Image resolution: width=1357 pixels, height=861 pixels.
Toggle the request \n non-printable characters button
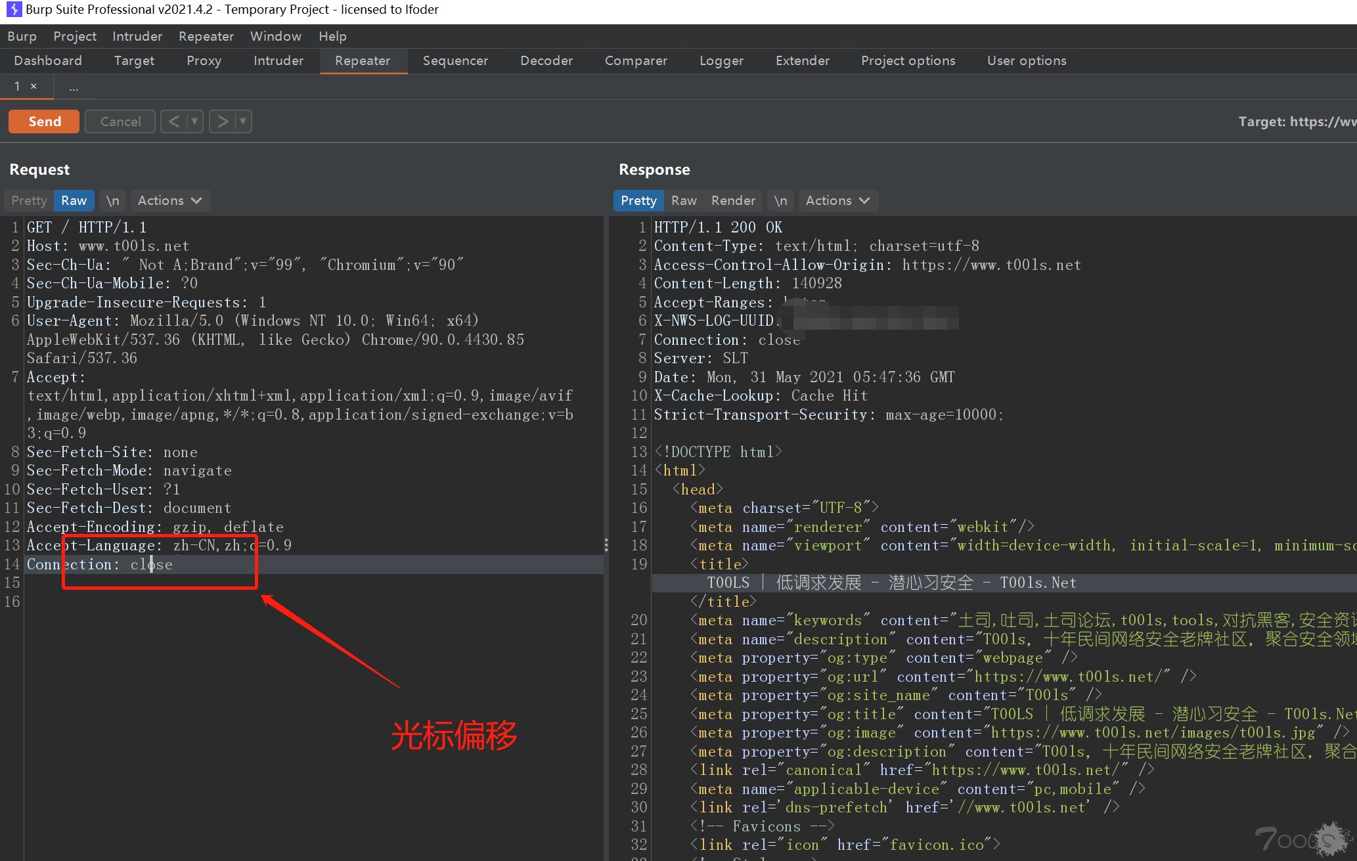(x=112, y=200)
